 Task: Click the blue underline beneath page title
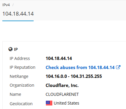click(18, 21)
